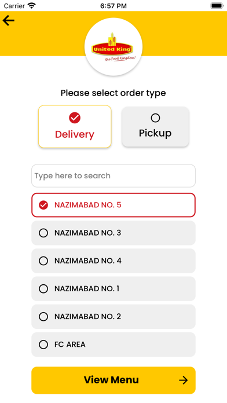The width and height of the screenshot is (227, 403).
Task: Open the View Menu button
Action: [113, 380]
